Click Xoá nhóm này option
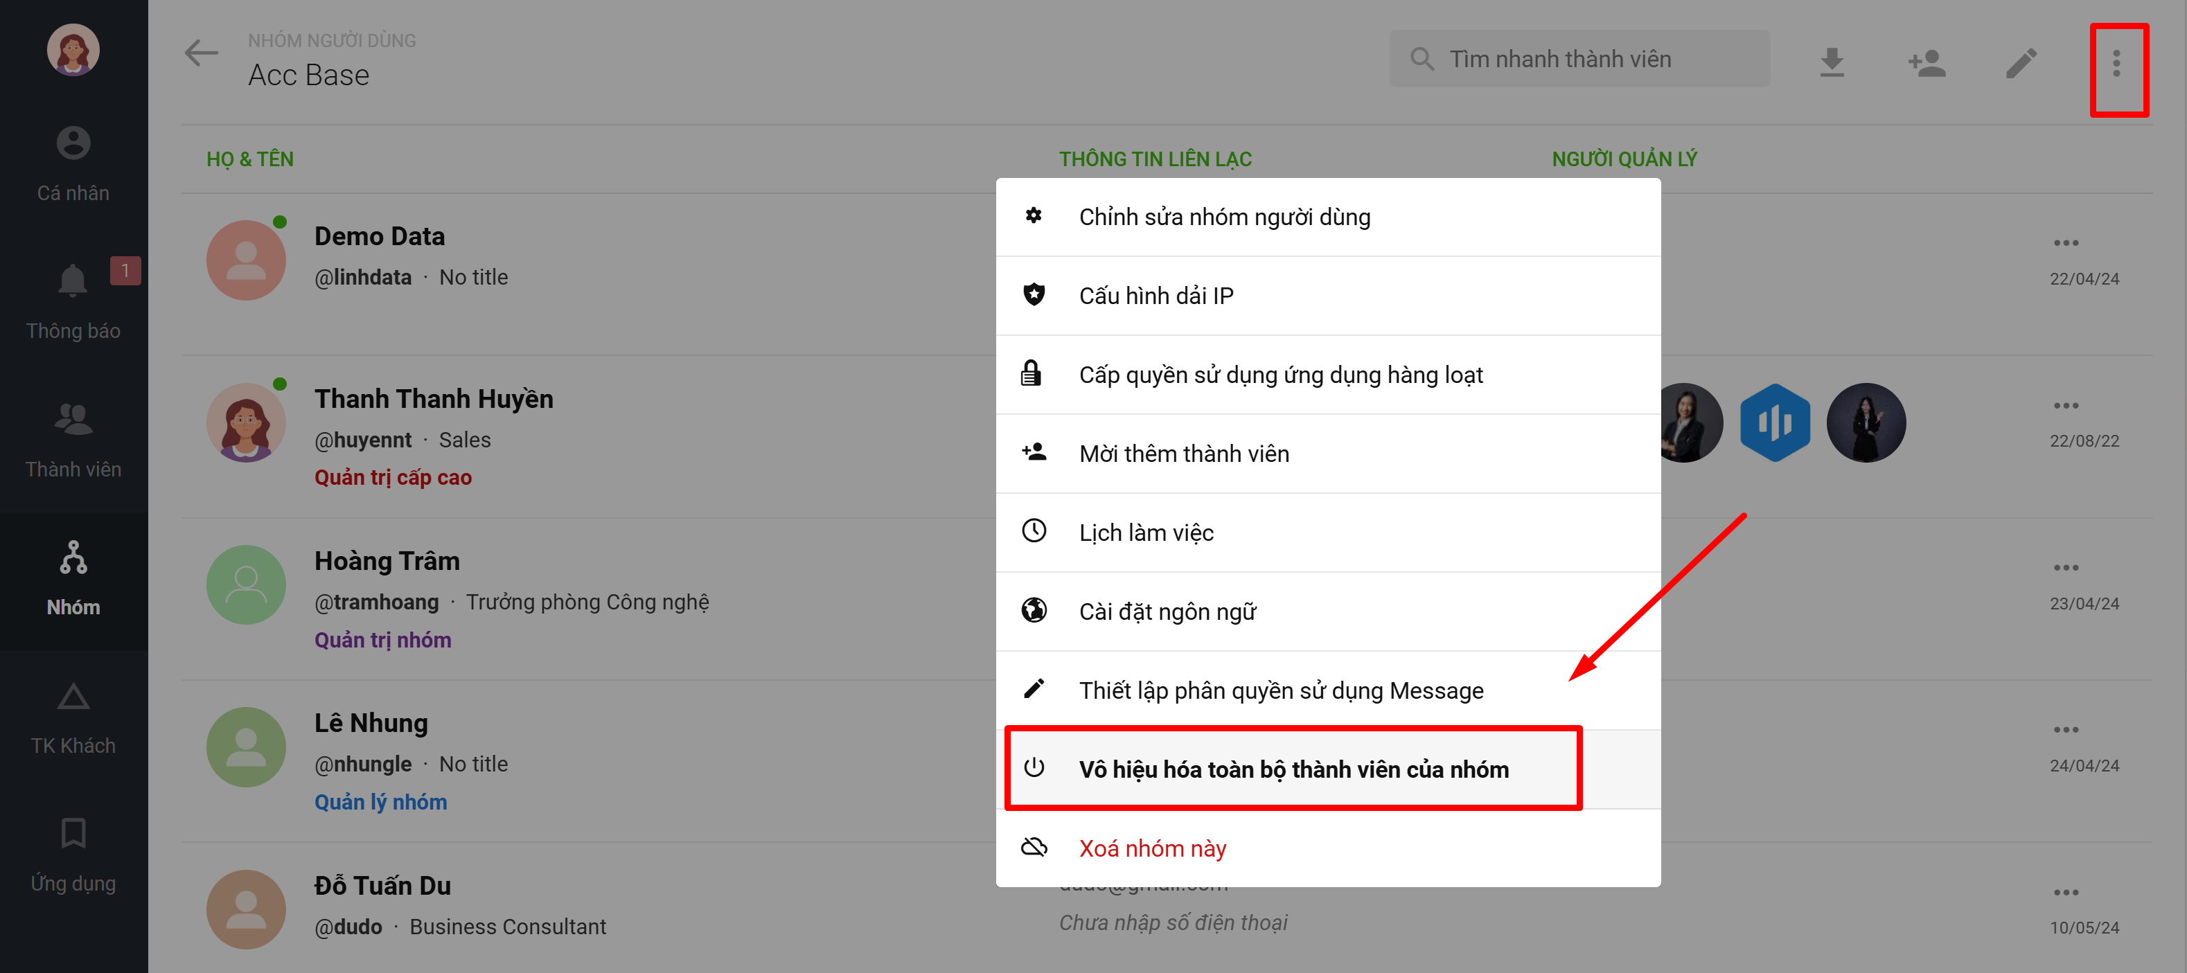This screenshot has height=973, width=2187. click(x=1152, y=848)
